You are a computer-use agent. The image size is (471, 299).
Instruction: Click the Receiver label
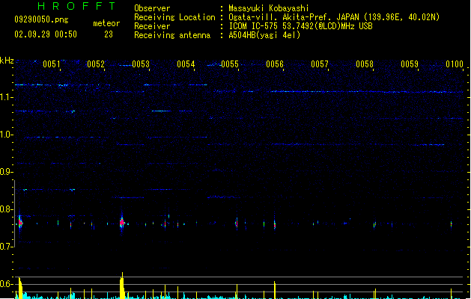click(x=152, y=26)
